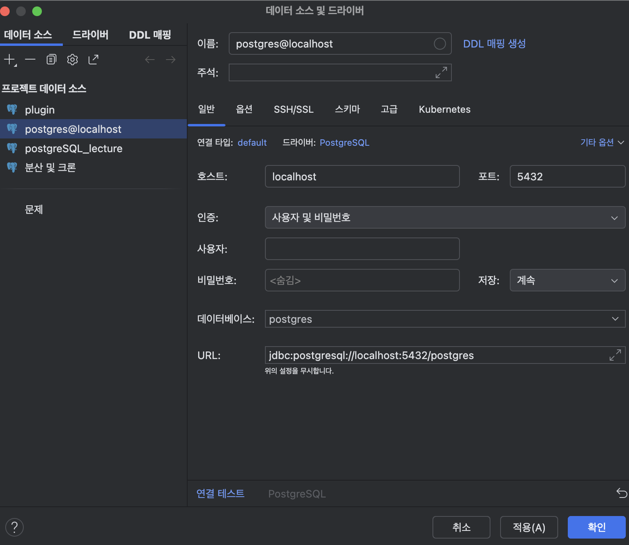
Task: Open the SSH/SSL settings tab
Action: (x=294, y=109)
